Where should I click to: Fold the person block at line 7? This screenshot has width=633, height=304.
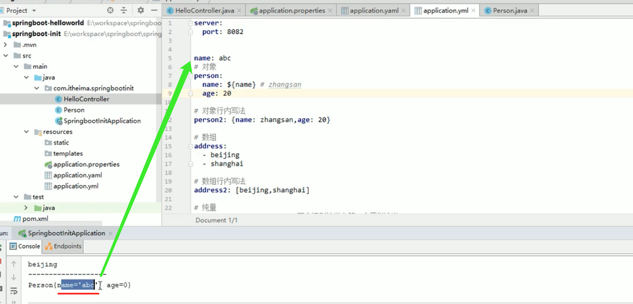[x=191, y=76]
